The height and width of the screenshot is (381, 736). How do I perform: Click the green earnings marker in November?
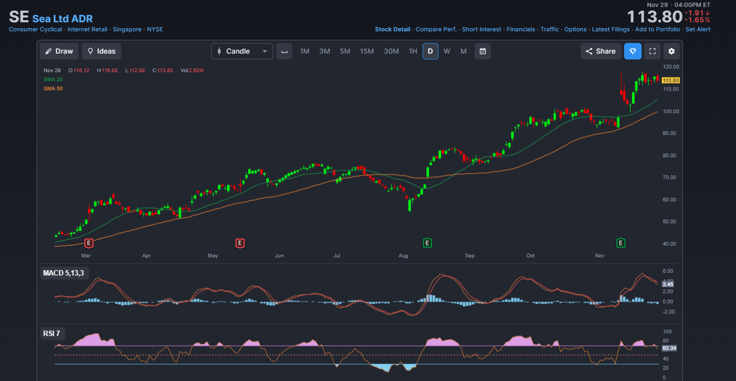[621, 243]
